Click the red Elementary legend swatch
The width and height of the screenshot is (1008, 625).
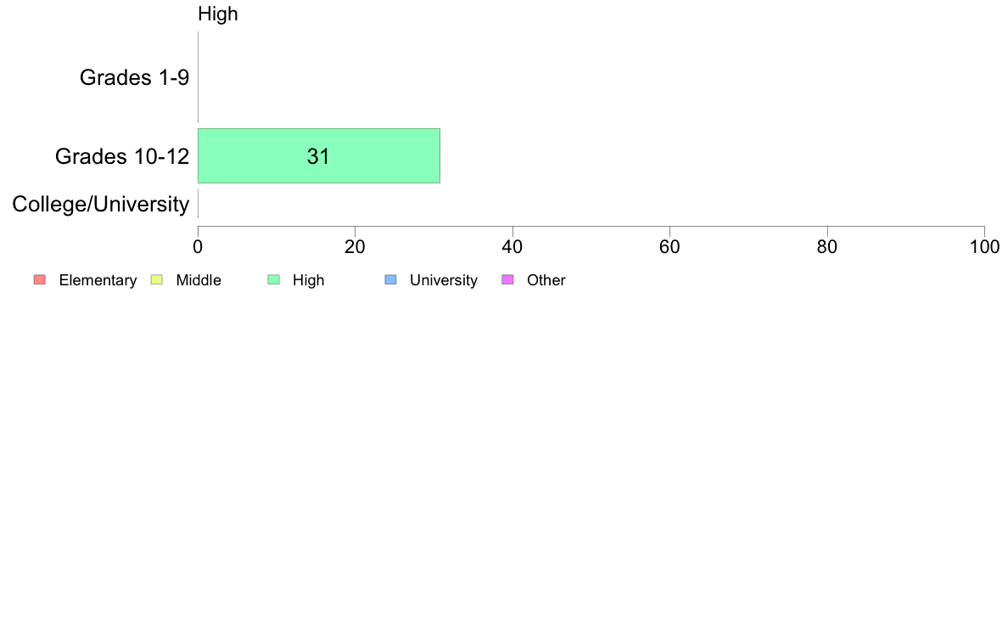[40, 279]
